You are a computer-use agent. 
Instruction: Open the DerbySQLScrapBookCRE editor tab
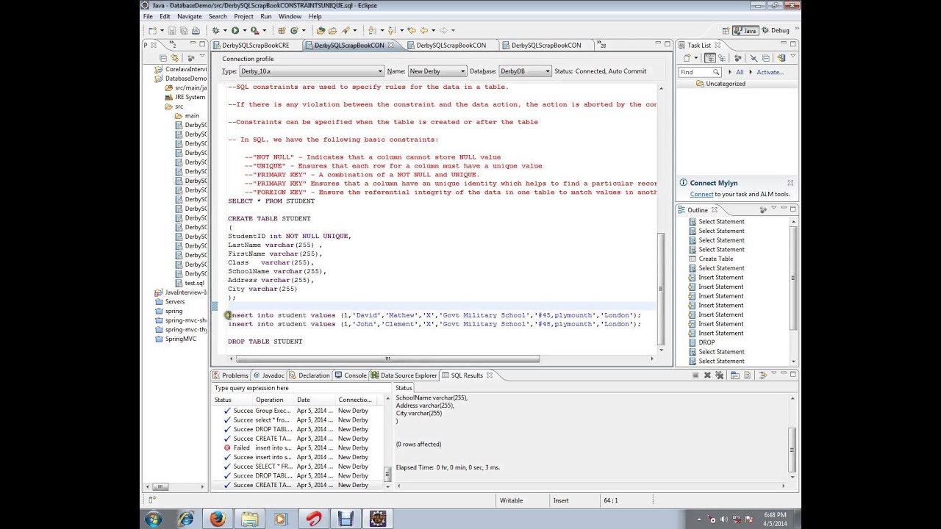point(254,45)
